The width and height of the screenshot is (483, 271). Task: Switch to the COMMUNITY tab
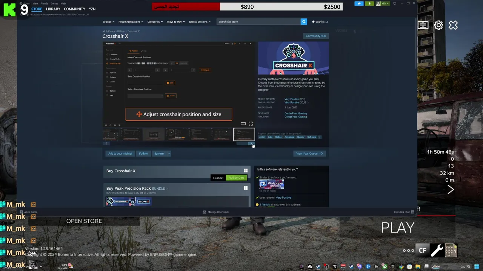[74, 9]
